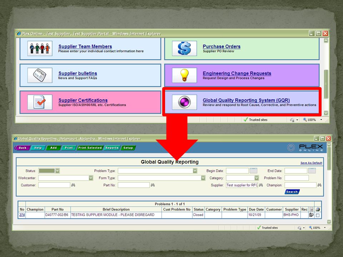Open Global Quality Reporting System (GQR) link
This screenshot has width=343, height=257.
(246, 100)
